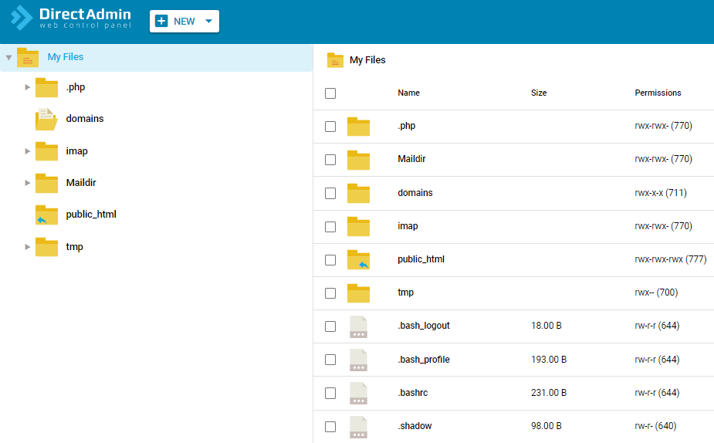This screenshot has height=443, width=714.
Task: Select the Maildir item in sidebar tree
Action: (x=80, y=183)
